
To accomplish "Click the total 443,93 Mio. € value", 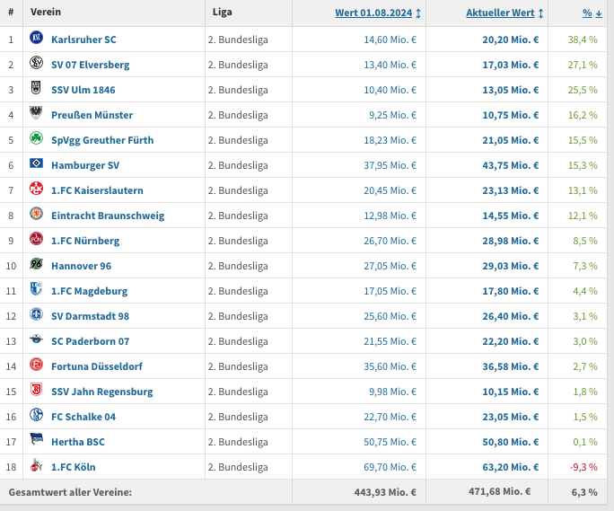I will tap(385, 492).
